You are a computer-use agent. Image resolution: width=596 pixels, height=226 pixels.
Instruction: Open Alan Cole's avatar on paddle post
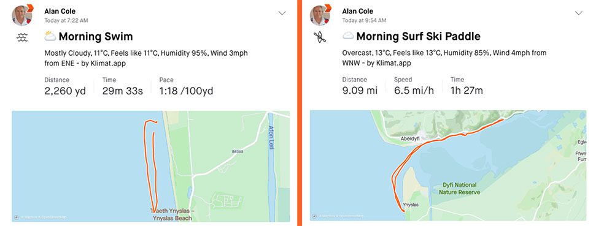click(320, 15)
